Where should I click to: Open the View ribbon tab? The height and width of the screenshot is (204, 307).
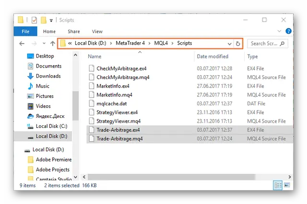(x=97, y=32)
